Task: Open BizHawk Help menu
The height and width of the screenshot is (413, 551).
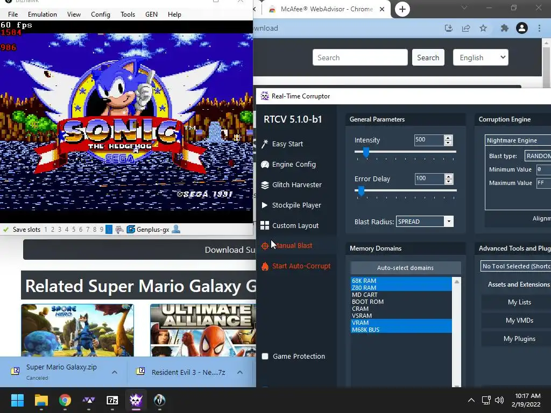Action: pos(174,15)
